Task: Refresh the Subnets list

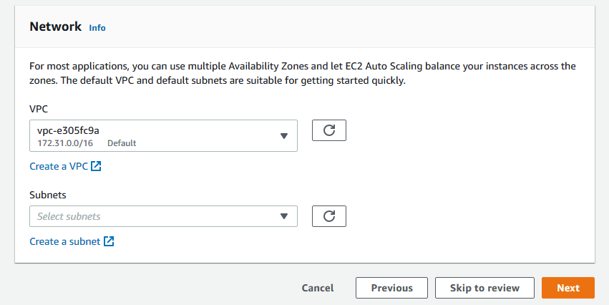Action: (x=329, y=216)
